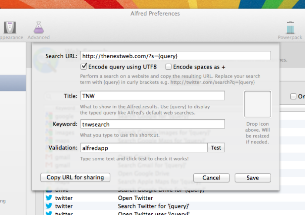
Task: Select twitter keyword in Search Twitter row
Action: (x=64, y=206)
